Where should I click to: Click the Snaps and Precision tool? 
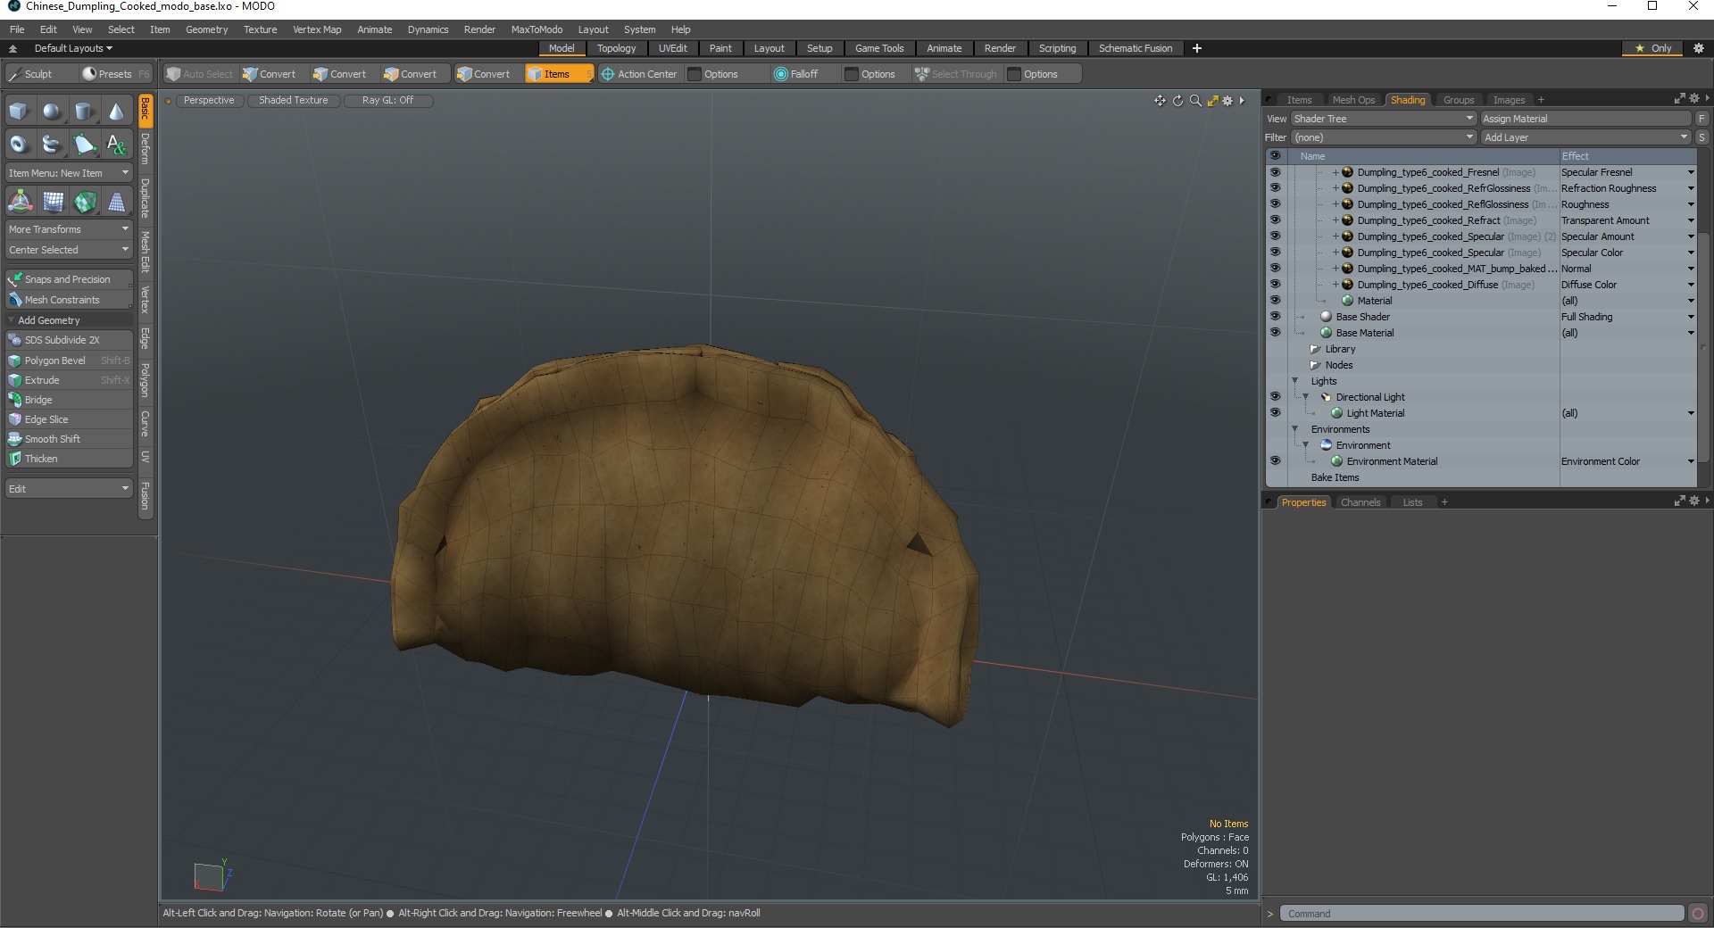[x=69, y=279]
